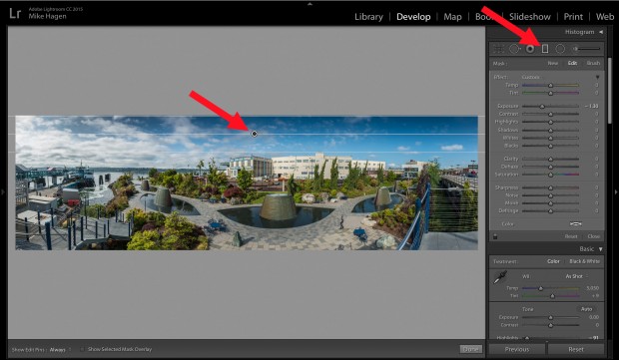The image size is (619, 360).
Task: Click the filter Exposure slider handle
Action: coord(542,107)
